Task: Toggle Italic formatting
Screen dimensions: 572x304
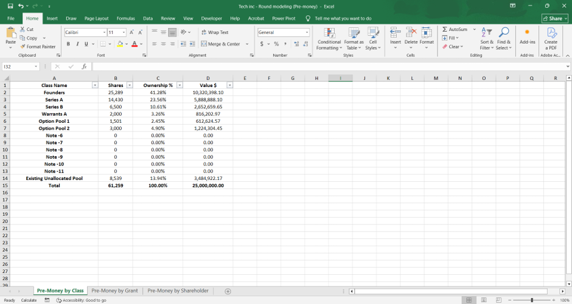Action: point(77,44)
